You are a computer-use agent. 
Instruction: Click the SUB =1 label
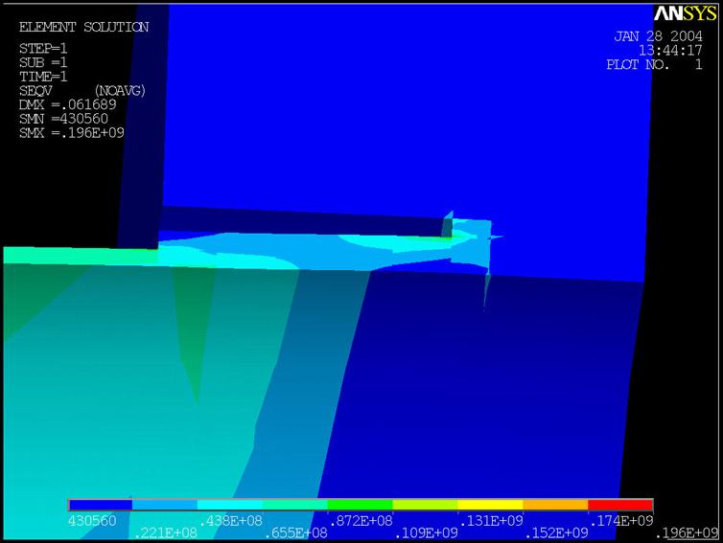click(43, 62)
